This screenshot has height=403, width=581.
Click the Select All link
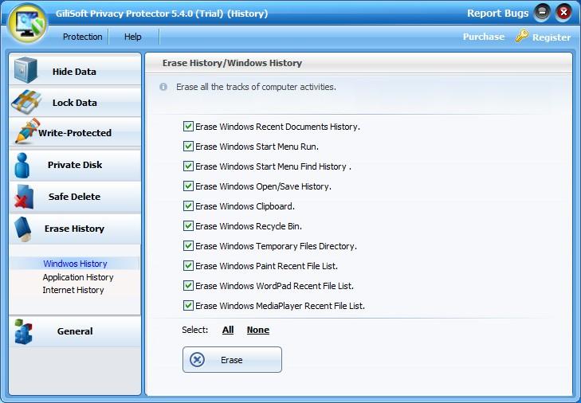pos(228,330)
